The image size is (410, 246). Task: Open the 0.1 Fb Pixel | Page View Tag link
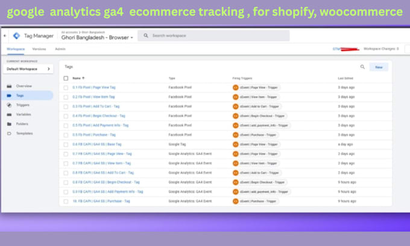coord(94,87)
